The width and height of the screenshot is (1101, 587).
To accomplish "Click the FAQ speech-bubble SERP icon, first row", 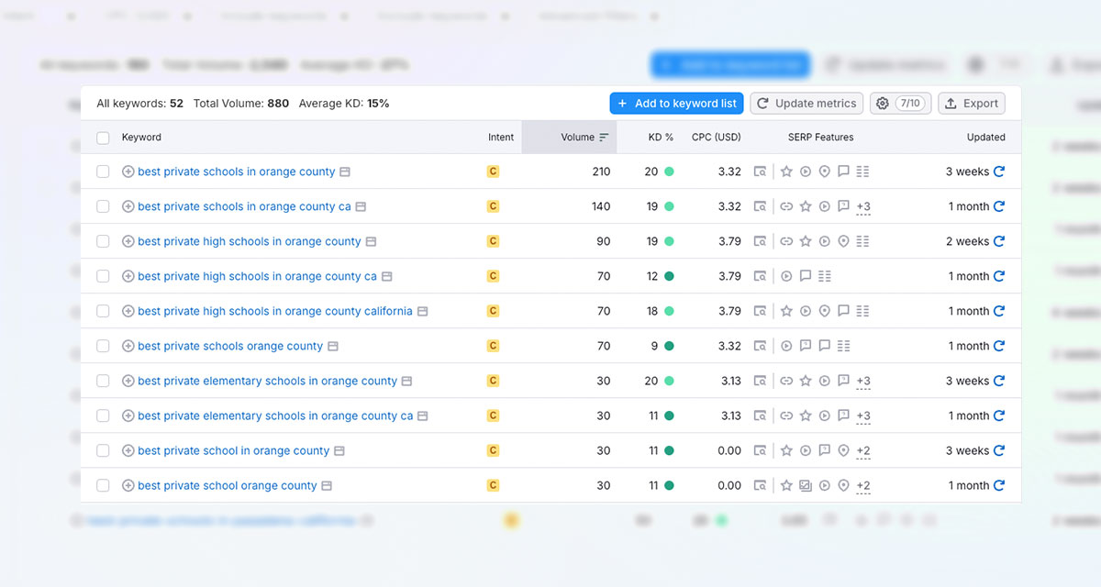I will pyautogui.click(x=843, y=172).
